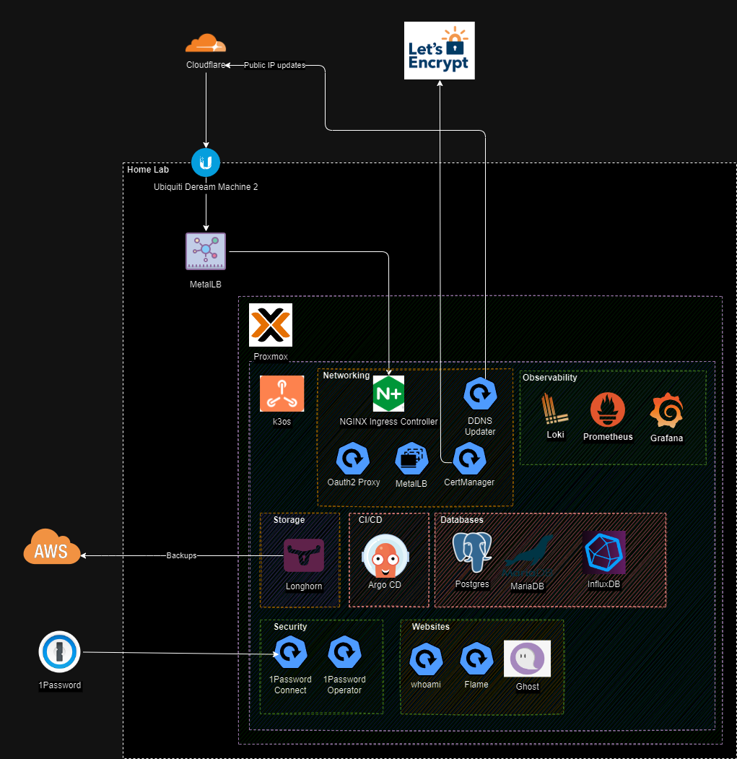Select the purple MetalLB load balancer icon
This screenshot has width=737, height=759.
206,251
